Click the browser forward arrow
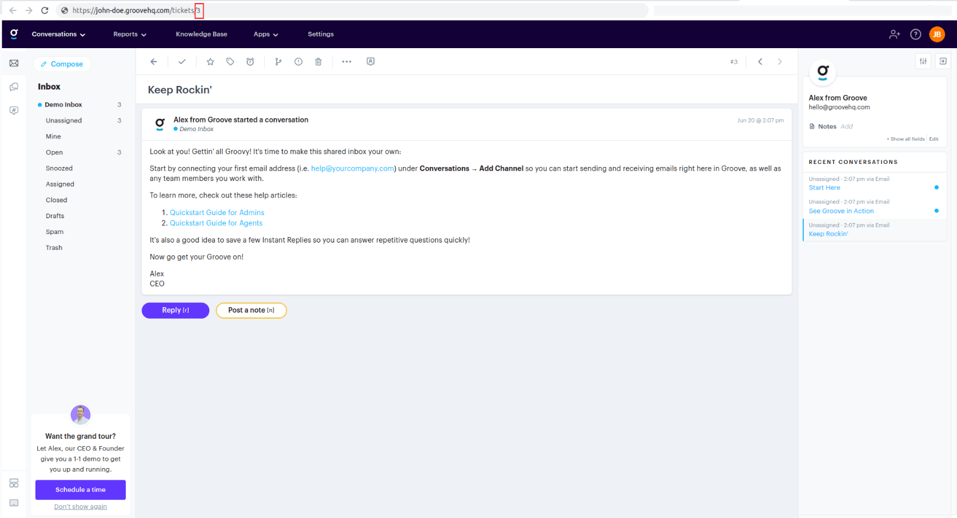The height and width of the screenshot is (518, 957). [29, 10]
